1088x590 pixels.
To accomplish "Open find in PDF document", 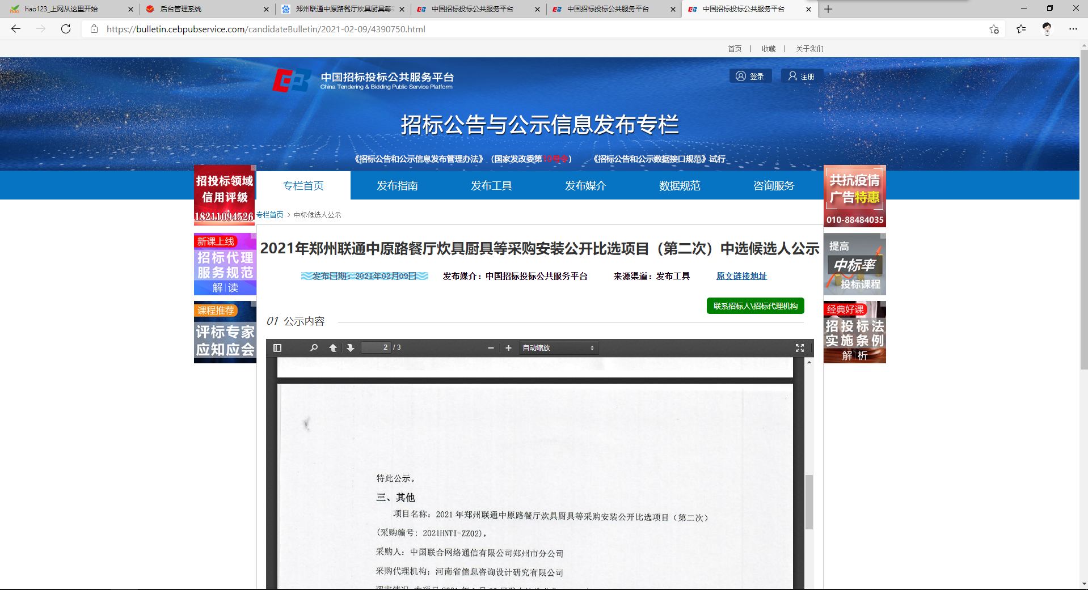I will (314, 348).
